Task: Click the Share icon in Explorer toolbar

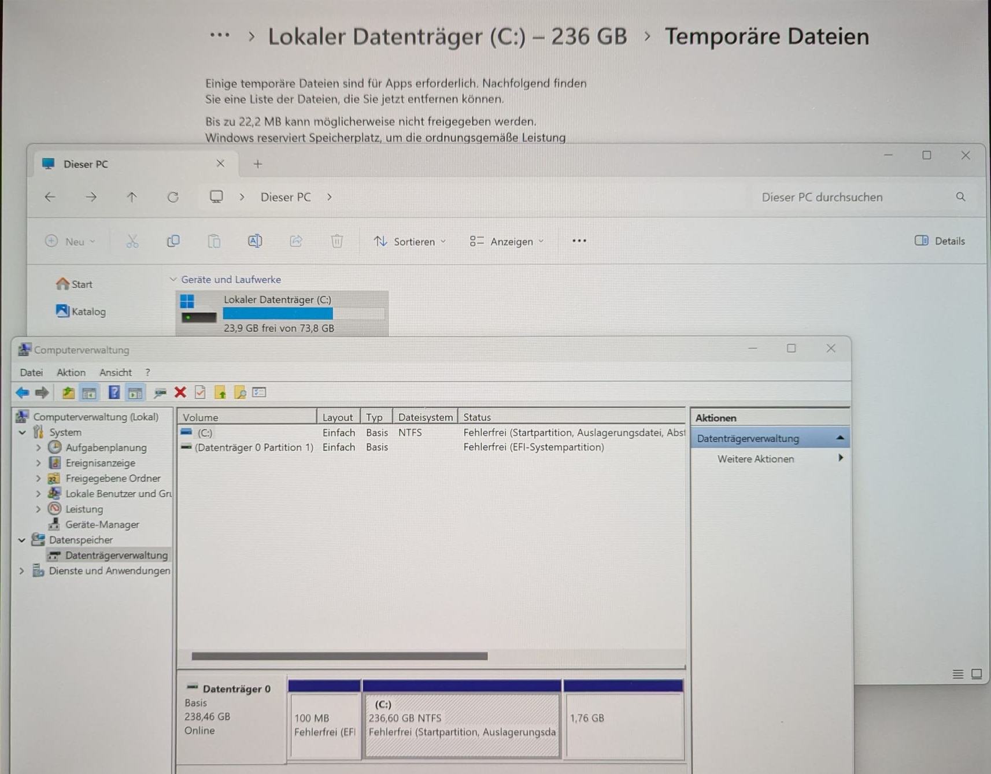Action: pyautogui.click(x=296, y=241)
